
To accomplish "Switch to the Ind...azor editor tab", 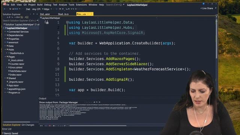I will (45, 14).
